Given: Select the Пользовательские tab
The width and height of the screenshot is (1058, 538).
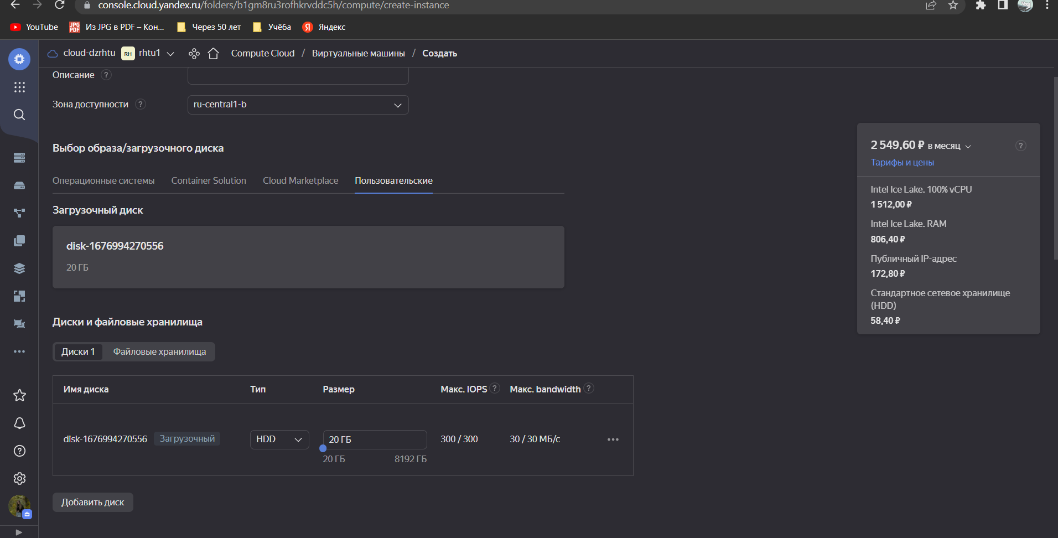Looking at the screenshot, I should point(393,180).
